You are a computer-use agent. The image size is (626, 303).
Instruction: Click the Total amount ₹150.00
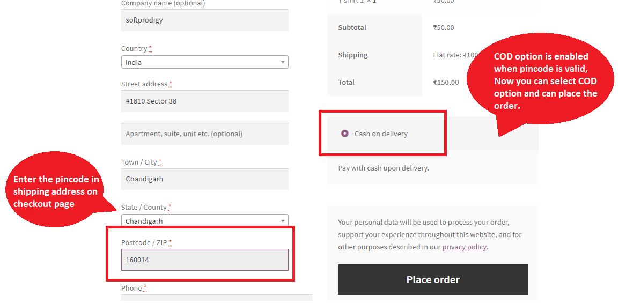[446, 82]
